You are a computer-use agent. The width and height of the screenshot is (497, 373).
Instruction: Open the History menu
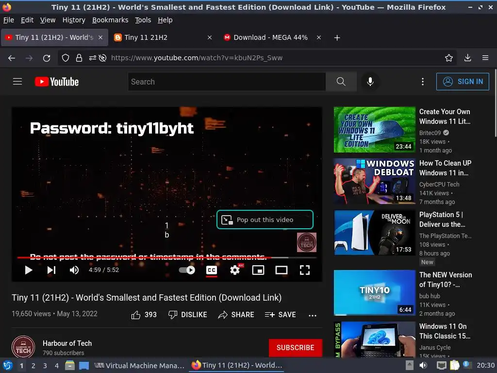(x=74, y=20)
